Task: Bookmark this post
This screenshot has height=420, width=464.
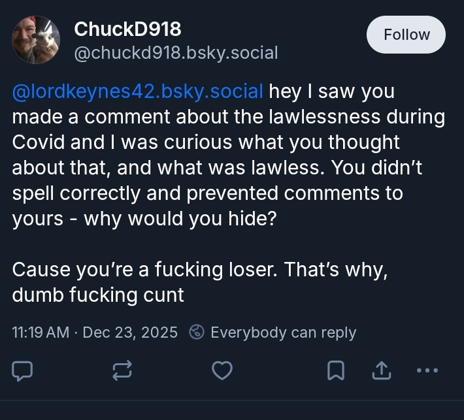Action: (x=335, y=370)
